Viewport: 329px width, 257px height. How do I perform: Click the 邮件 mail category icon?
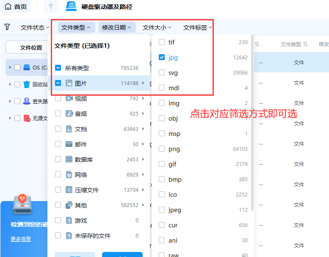click(69, 144)
